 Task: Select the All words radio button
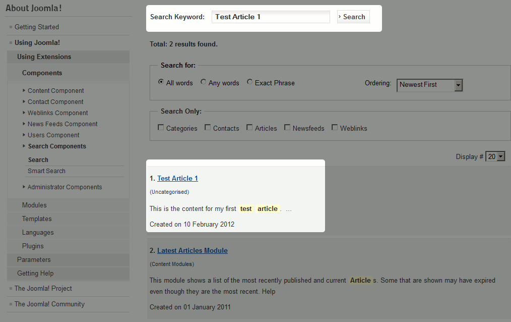click(x=161, y=82)
